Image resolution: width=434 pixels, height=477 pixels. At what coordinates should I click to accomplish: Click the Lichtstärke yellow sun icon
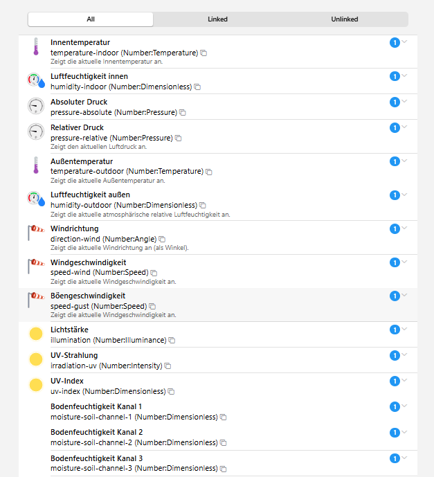(36, 334)
